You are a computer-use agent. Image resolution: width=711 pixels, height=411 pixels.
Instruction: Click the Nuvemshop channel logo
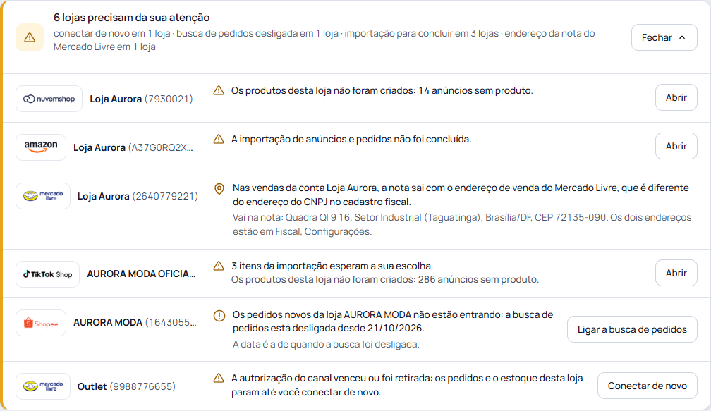(49, 99)
